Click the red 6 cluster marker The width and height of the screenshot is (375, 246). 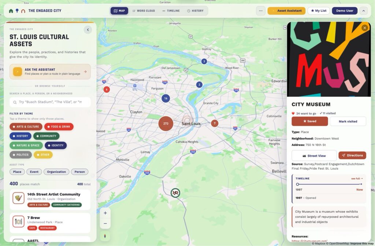(x=107, y=89)
